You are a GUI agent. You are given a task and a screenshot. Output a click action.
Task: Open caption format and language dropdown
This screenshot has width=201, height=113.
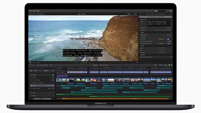click(x=156, y=17)
